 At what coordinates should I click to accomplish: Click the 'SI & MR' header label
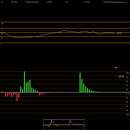[x=14, y=2]
